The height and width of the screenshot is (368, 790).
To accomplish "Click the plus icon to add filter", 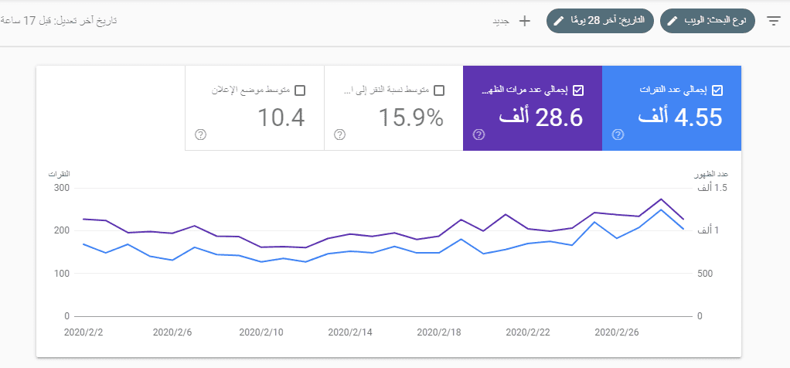I will 524,21.
